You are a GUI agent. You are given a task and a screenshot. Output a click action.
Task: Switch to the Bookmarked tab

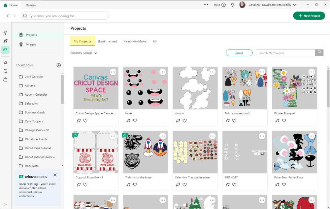point(107,41)
